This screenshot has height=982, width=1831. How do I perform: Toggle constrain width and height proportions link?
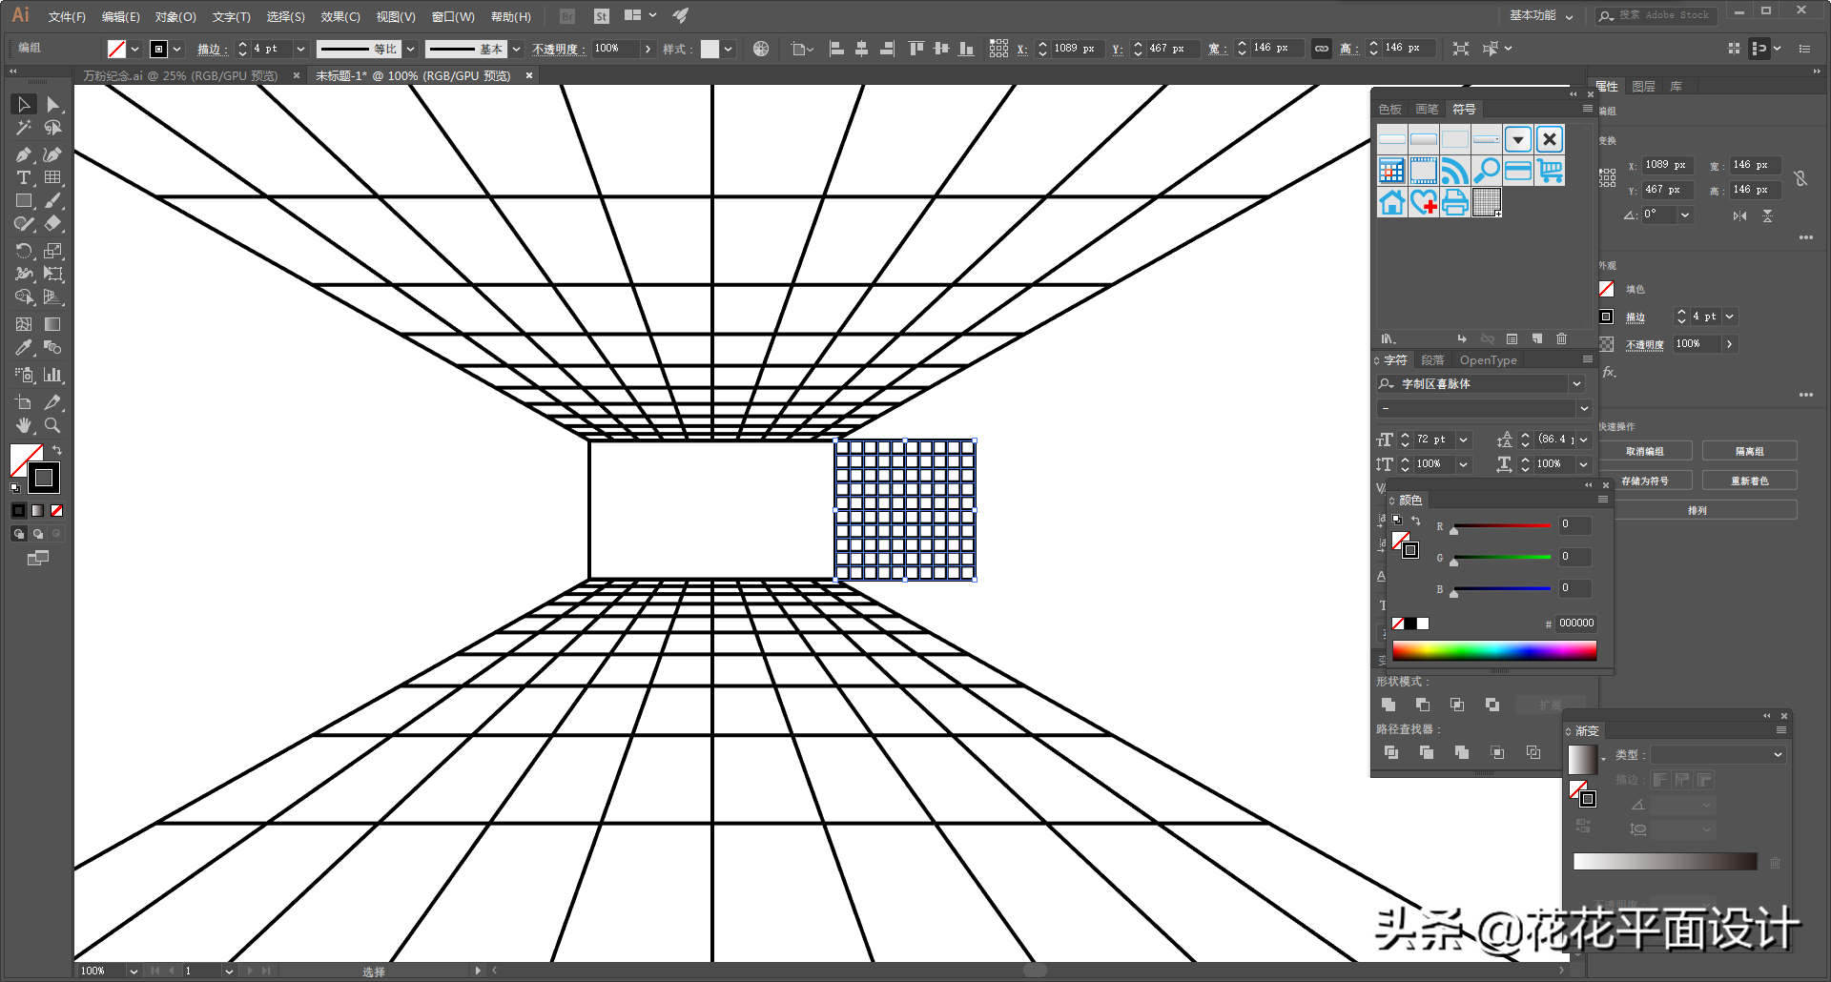pos(1800,177)
